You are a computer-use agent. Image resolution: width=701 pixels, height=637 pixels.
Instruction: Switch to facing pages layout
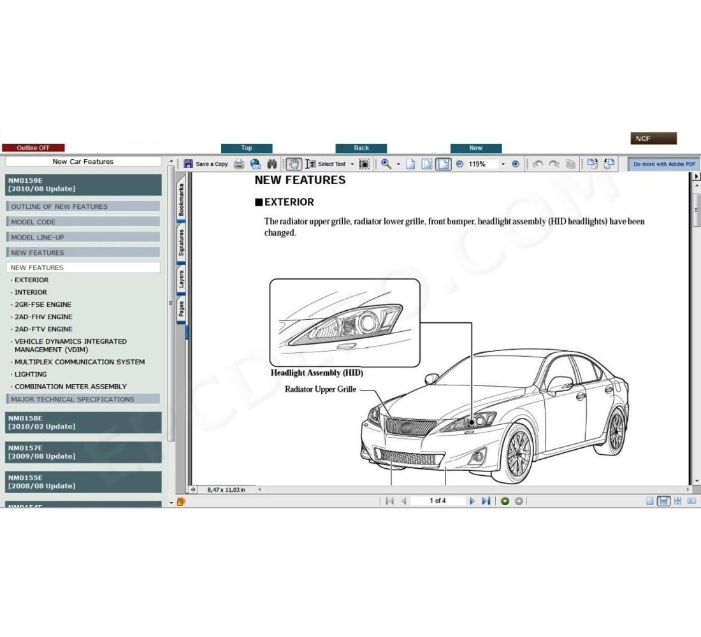point(691,501)
